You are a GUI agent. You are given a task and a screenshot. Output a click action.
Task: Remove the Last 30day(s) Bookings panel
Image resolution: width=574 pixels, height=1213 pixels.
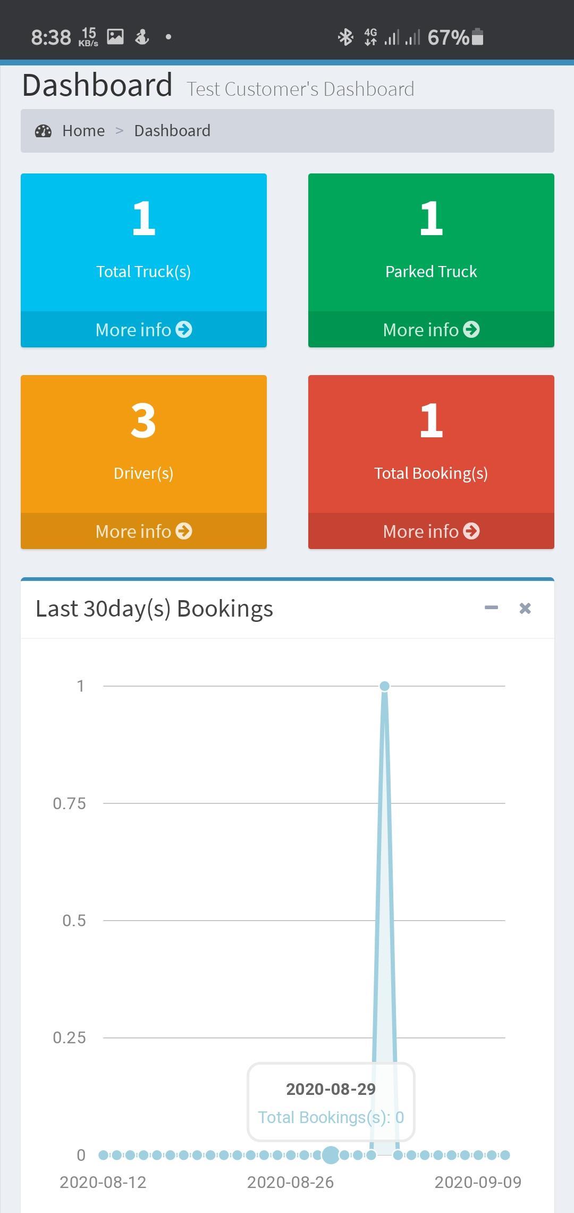[x=525, y=608]
